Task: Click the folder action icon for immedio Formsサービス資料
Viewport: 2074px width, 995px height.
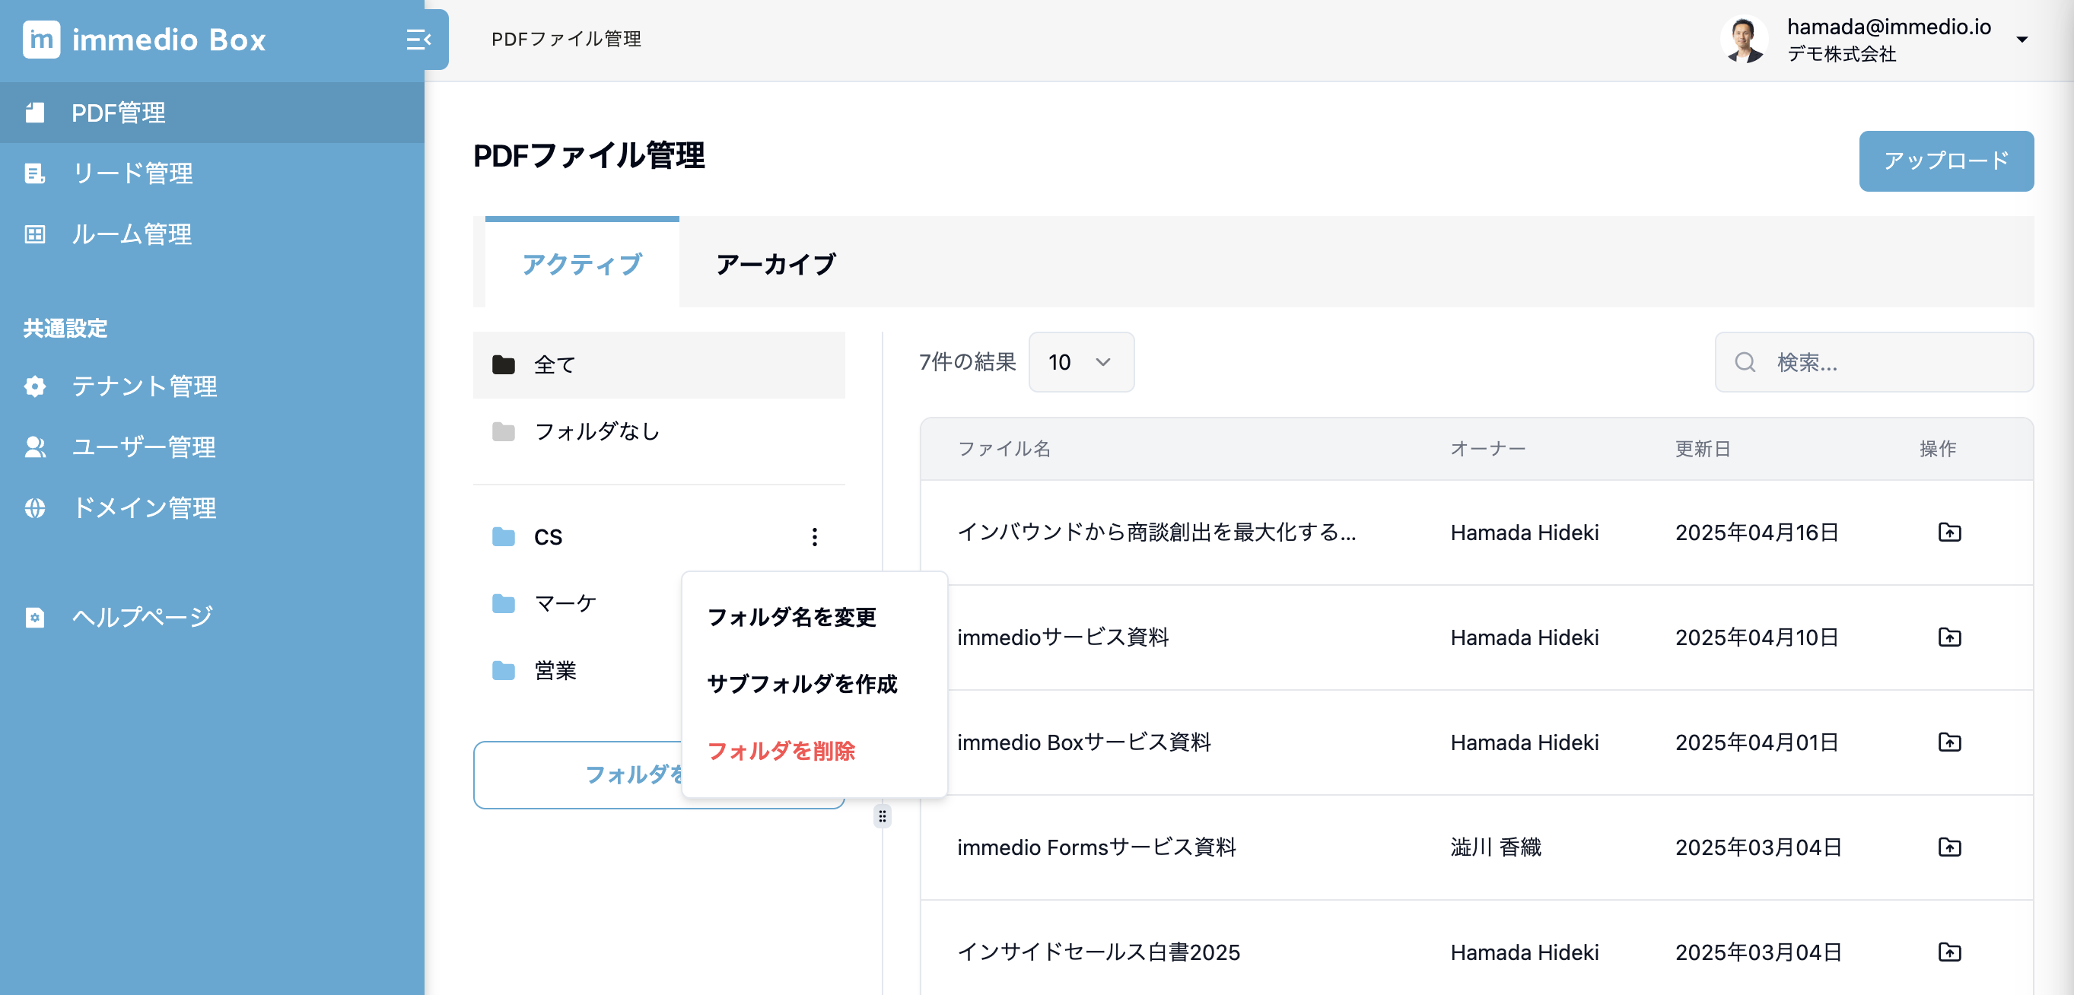Action: [1948, 847]
